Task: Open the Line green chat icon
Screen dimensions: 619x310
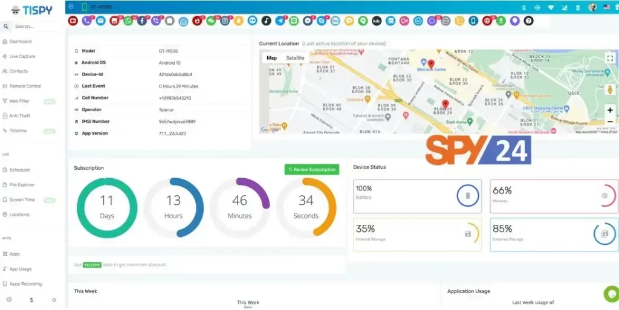Action: click(294, 21)
